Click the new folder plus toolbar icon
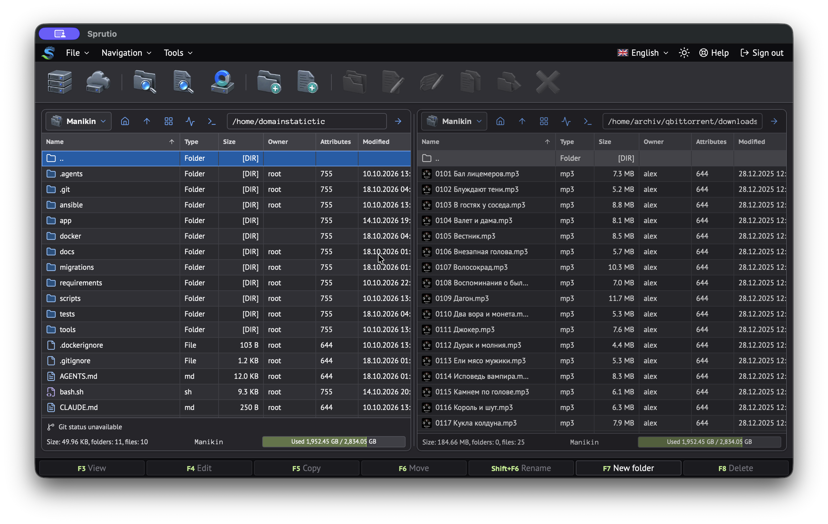Image resolution: width=828 pixels, height=524 pixels. 269,82
